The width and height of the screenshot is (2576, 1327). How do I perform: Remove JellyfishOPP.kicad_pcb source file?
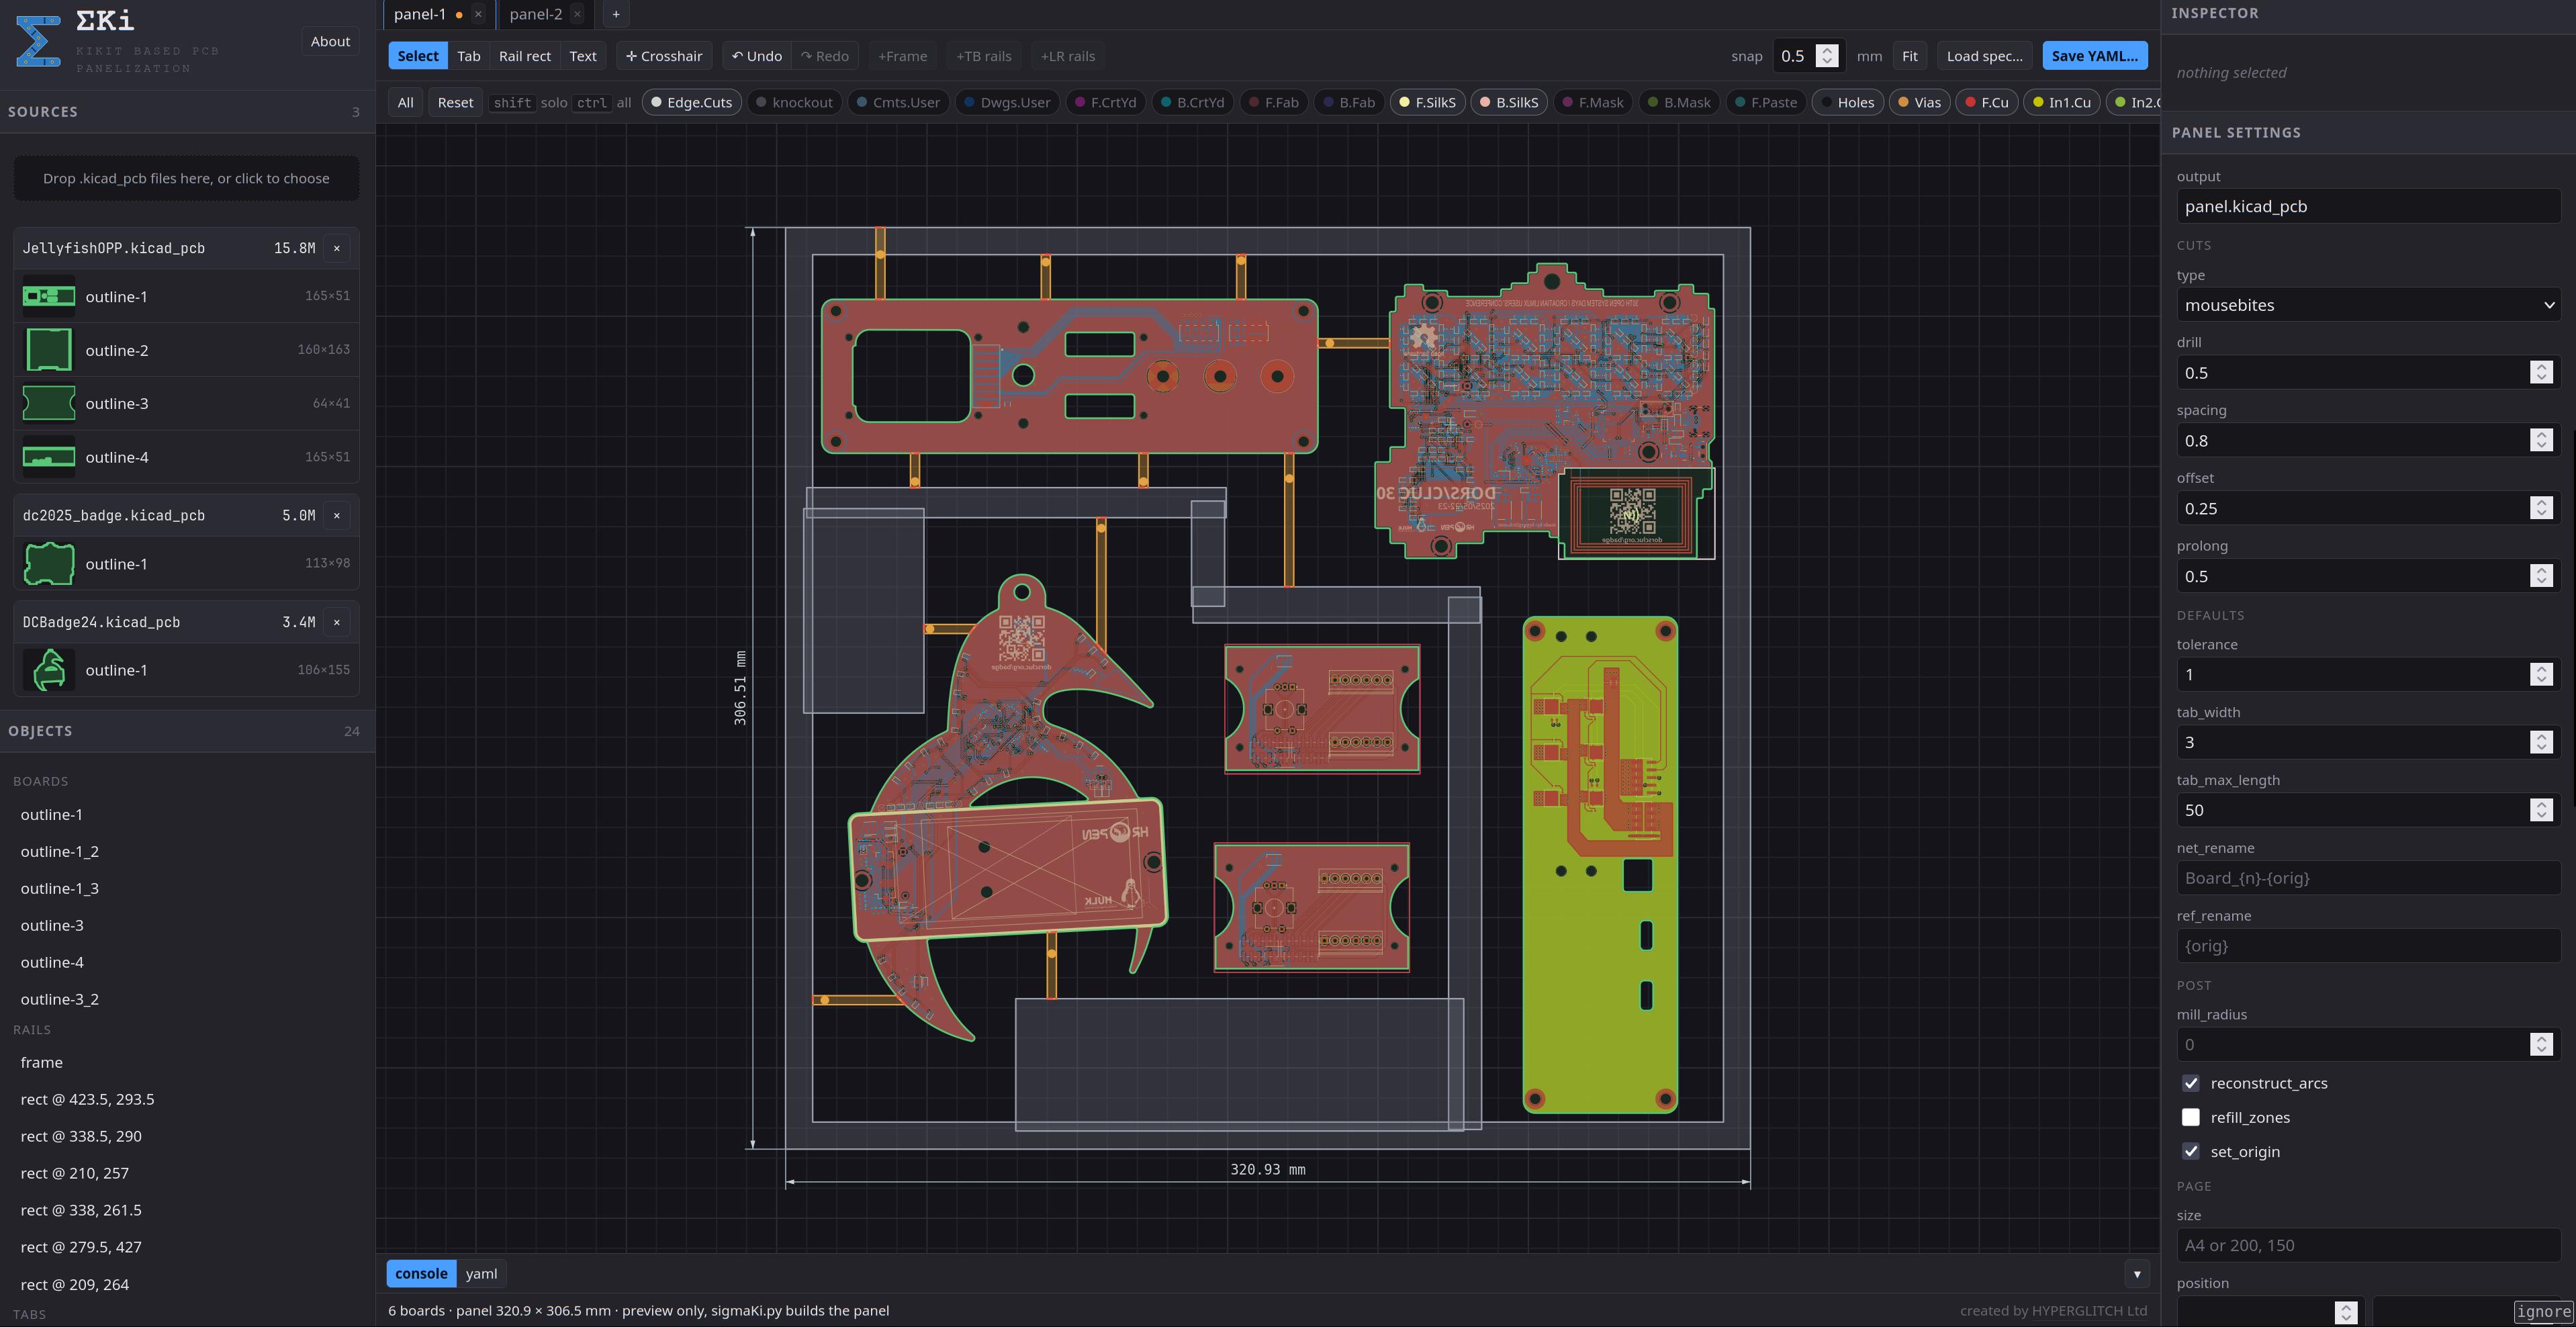click(337, 248)
